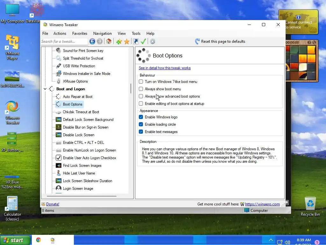The height and width of the screenshot is (245, 326).
Task: Show hidden system tray icons chevron
Action: coord(271,240)
